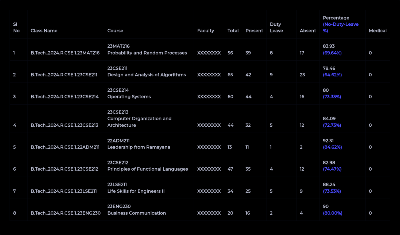The height and width of the screenshot is (235, 400).
Task: Select the 73.53% link for Life Skills row
Action: pos(332,191)
